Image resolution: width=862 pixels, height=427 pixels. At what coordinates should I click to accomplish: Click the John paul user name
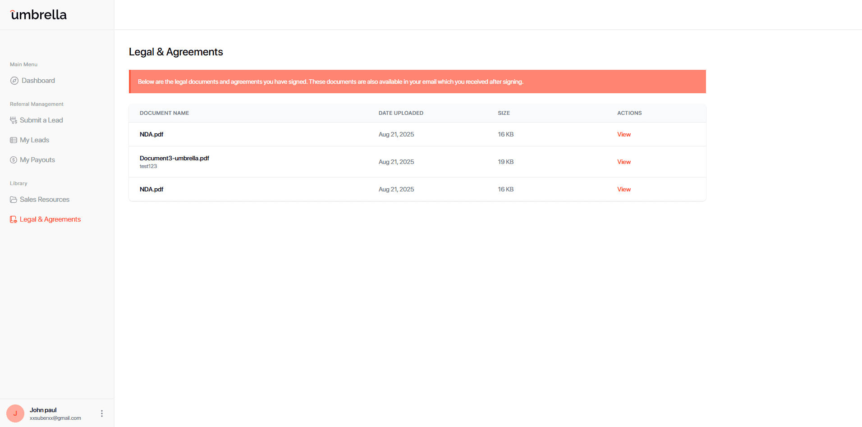(x=43, y=410)
